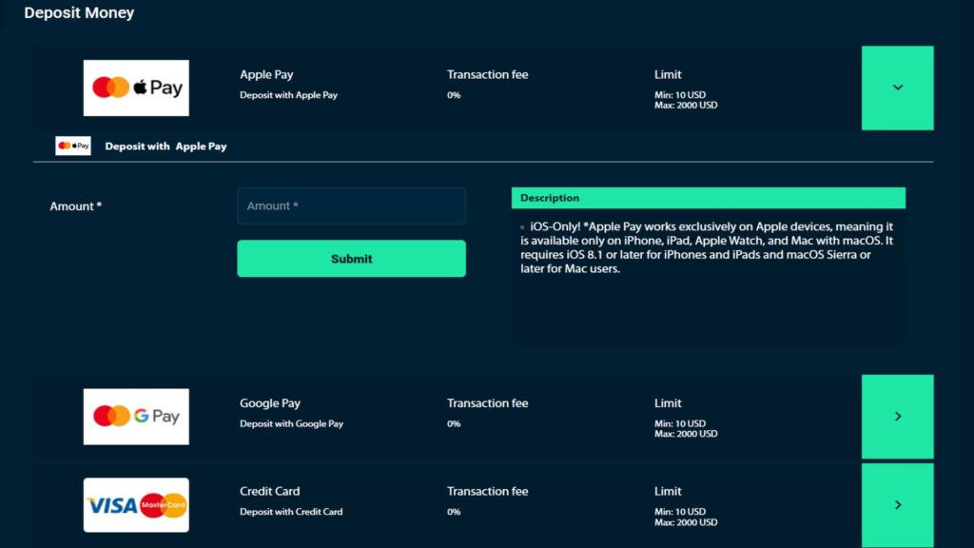This screenshot has height=548, width=974.
Task: Select the Description header bar
Action: click(708, 198)
